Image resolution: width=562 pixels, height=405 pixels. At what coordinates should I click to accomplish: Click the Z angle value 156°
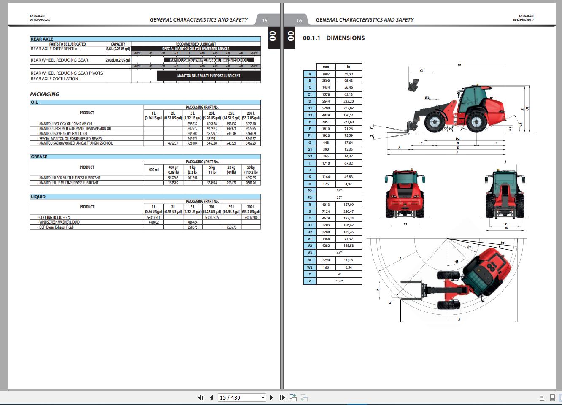pyautogui.click(x=339, y=281)
